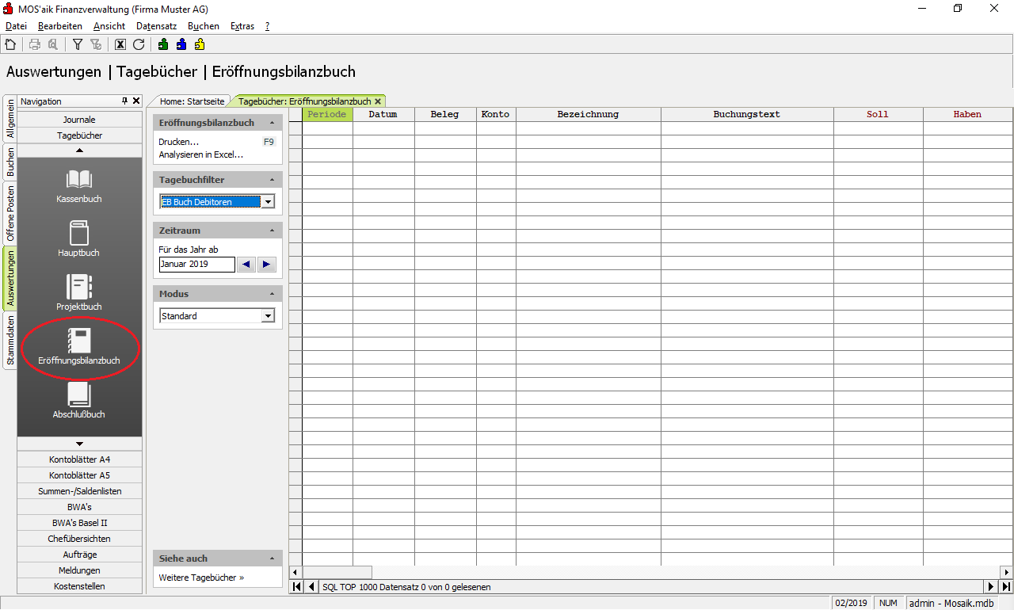
Task: Collapse the Zeitraum section
Action: (273, 231)
